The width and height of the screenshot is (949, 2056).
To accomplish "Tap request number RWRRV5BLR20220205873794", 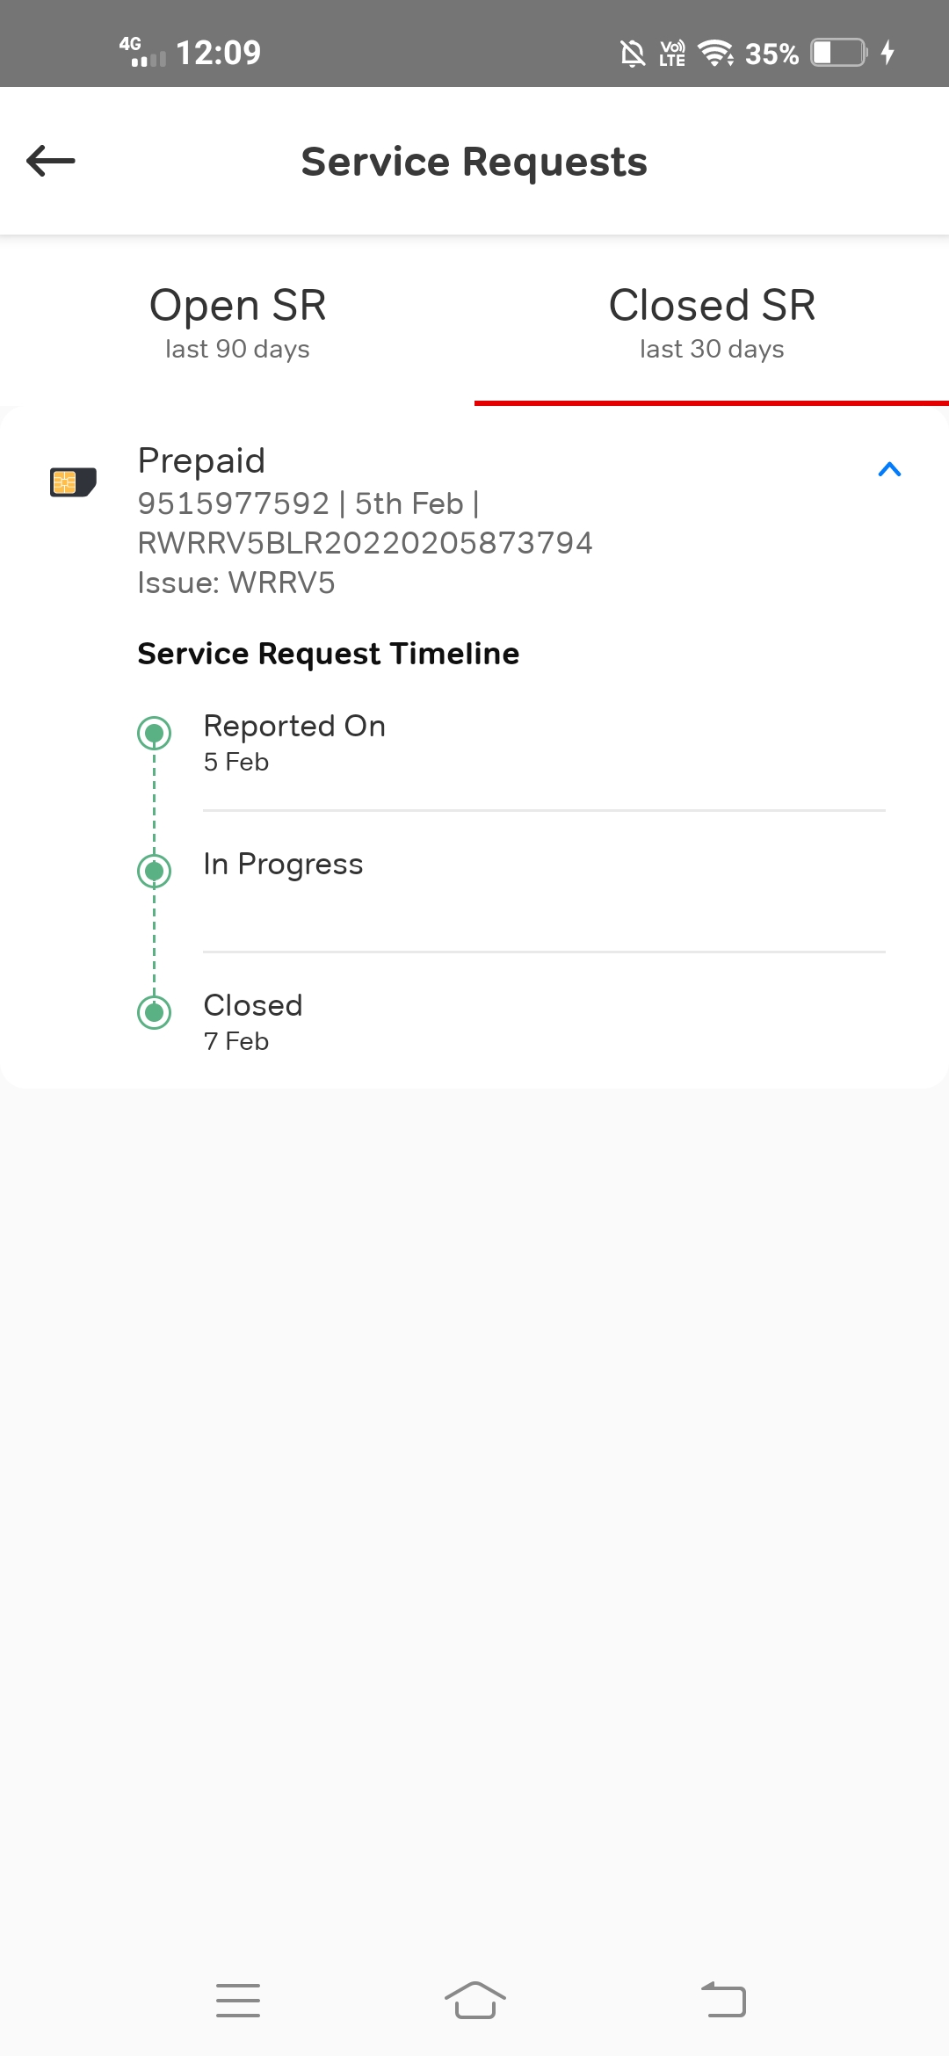I will point(365,543).
